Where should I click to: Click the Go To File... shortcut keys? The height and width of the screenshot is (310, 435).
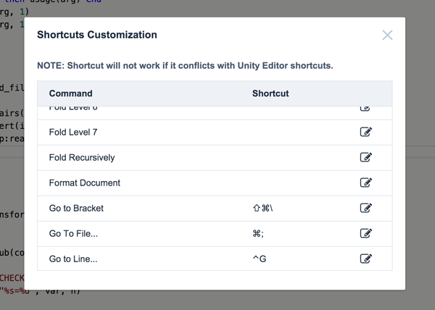click(x=258, y=233)
